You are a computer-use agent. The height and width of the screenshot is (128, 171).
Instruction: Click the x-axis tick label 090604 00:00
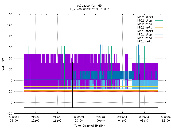click(x=100, y=119)
